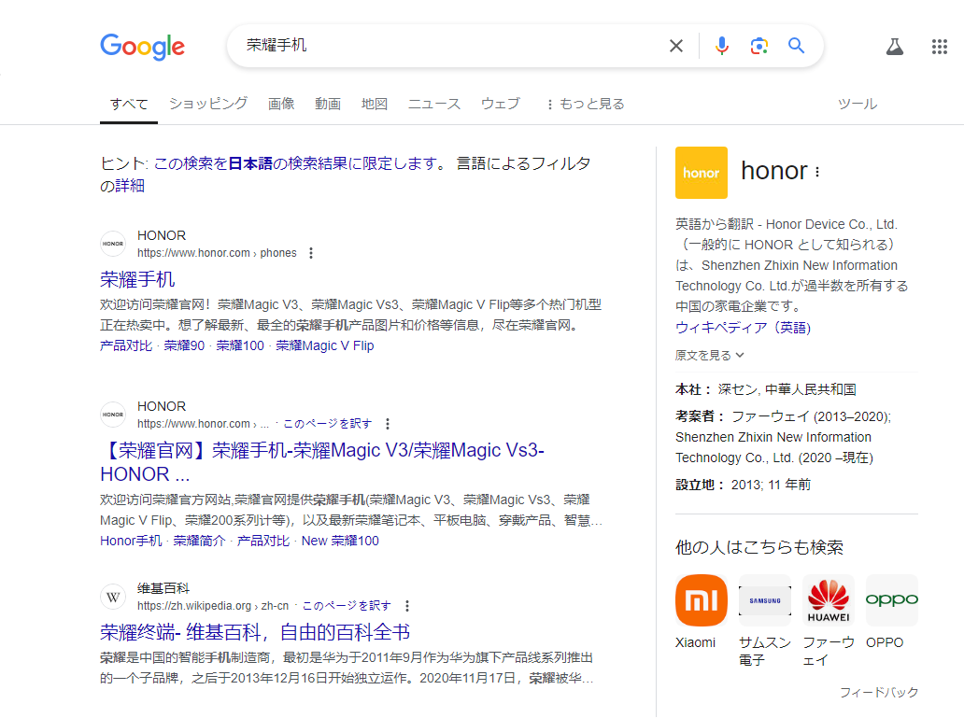
Task: Open the 产品对比 sitelink under 荣耀手机 result
Action: pyautogui.click(x=126, y=345)
